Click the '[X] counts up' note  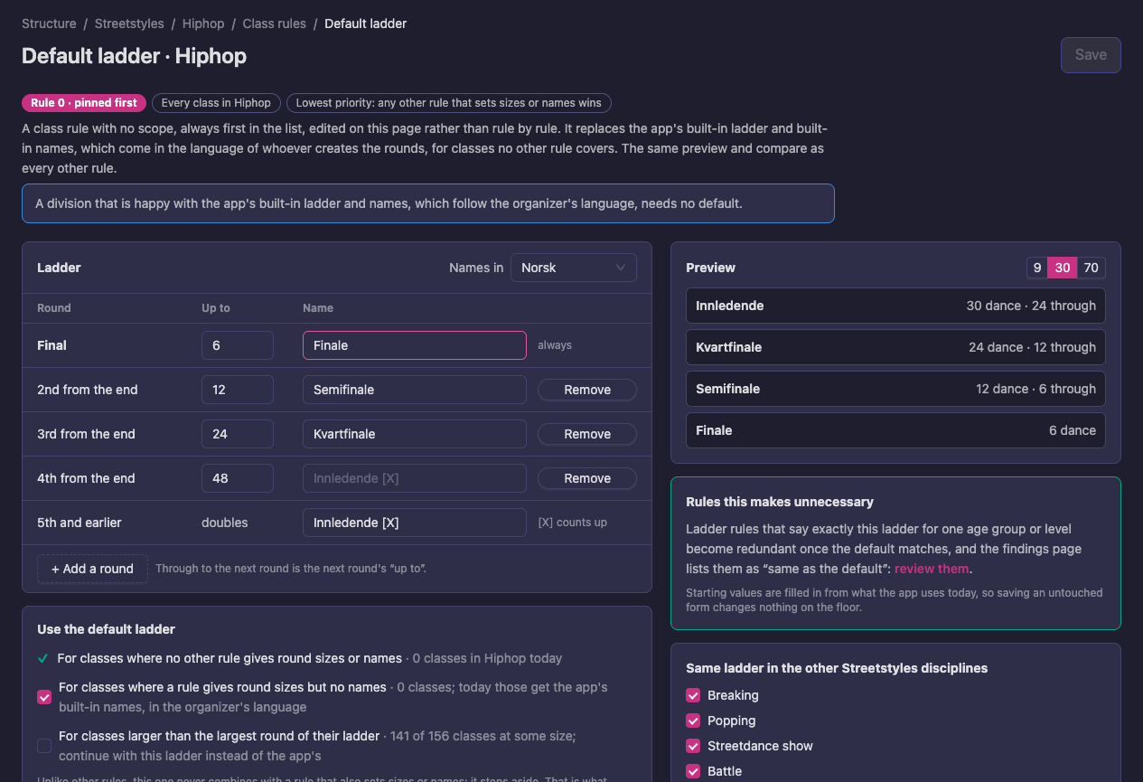pyautogui.click(x=573, y=523)
